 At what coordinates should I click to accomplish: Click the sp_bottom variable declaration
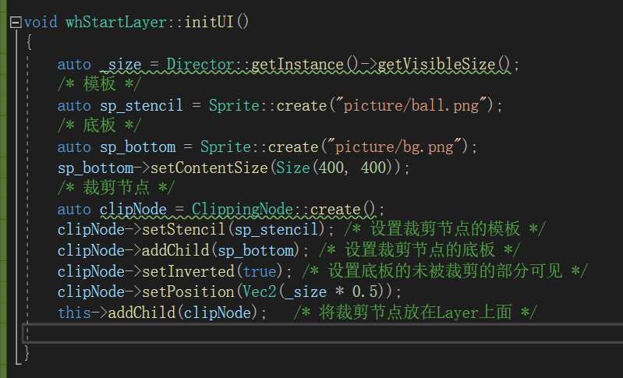[137, 147]
